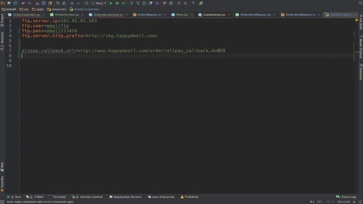
Task: Click the Find magnifier icon
Action: (58, 3)
